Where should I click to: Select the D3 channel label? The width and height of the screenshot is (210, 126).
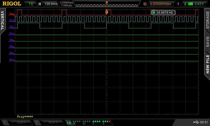pyautogui.click(x=11, y=34)
